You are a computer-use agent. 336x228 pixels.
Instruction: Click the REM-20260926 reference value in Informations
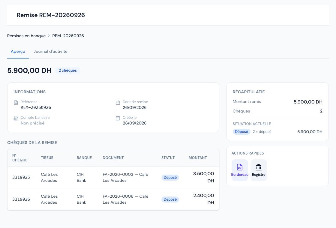pos(36,107)
